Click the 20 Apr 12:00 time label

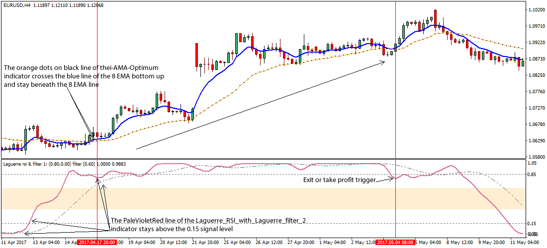click(173, 242)
